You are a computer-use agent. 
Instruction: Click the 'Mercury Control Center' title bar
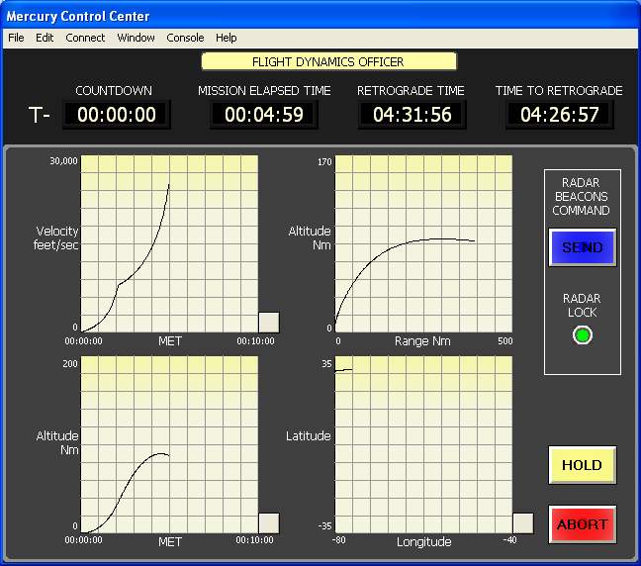point(320,16)
